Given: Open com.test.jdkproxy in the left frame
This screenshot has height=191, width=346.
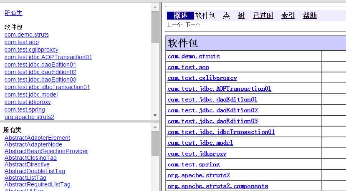Looking at the screenshot, I should tap(28, 102).
